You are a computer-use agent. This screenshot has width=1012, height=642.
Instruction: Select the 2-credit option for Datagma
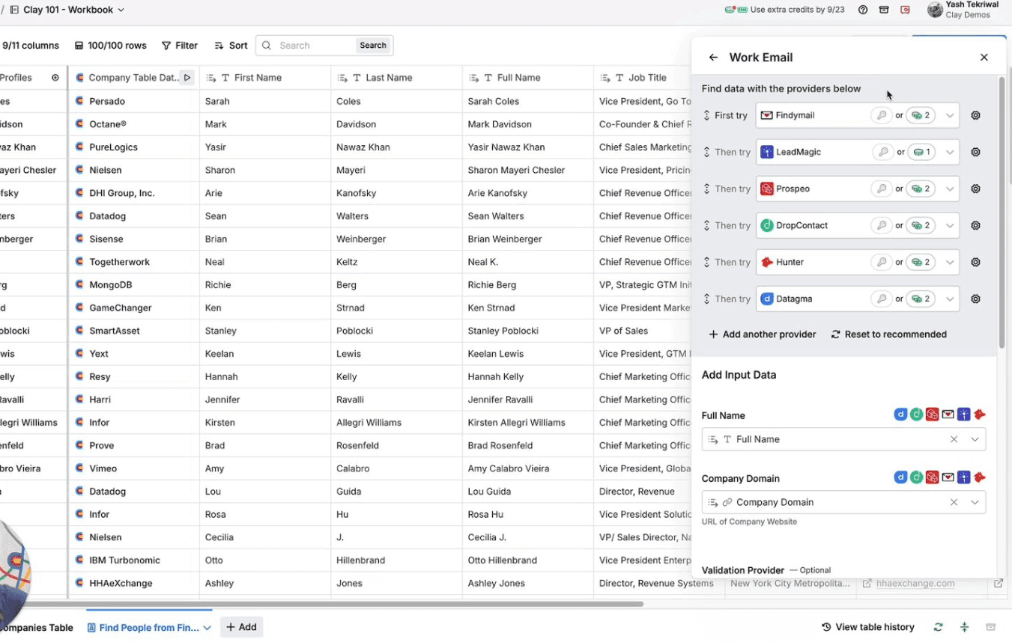921,299
